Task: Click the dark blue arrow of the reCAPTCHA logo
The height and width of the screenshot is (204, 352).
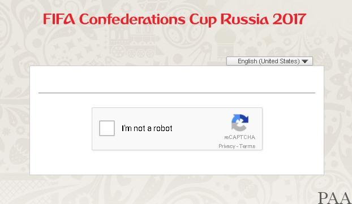Action: (243, 118)
